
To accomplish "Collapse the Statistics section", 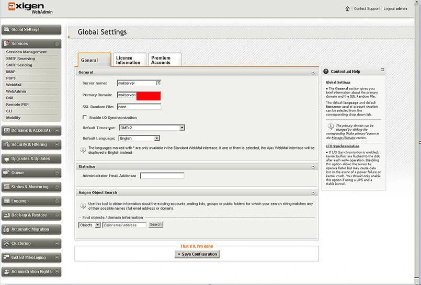I will (313, 167).
